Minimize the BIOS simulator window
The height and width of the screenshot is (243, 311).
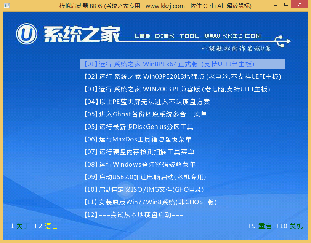275,5
